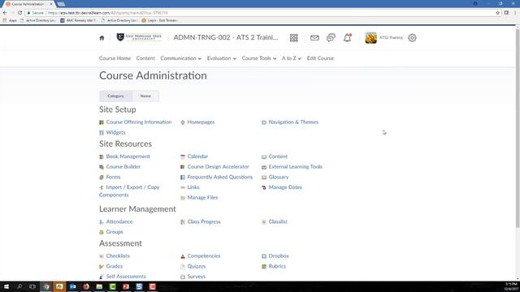This screenshot has width=520, height=292.
Task: Click the Competencies icon
Action: 182,256
